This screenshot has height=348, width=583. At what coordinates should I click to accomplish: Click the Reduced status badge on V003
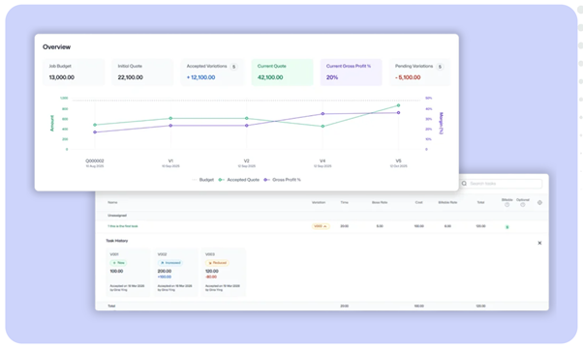pos(217,263)
